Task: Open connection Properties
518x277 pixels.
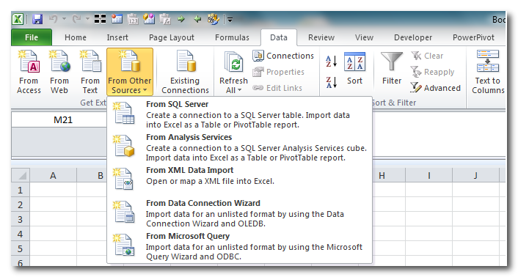Action: [x=279, y=72]
